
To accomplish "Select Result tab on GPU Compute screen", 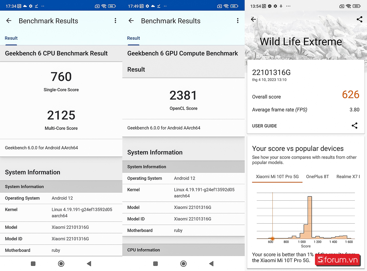I will 134,38.
